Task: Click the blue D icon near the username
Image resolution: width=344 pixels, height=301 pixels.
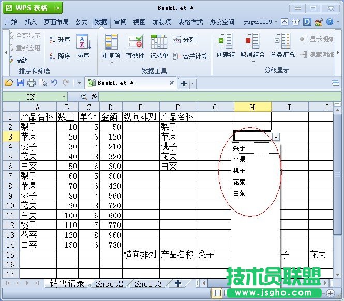Action: point(307,22)
